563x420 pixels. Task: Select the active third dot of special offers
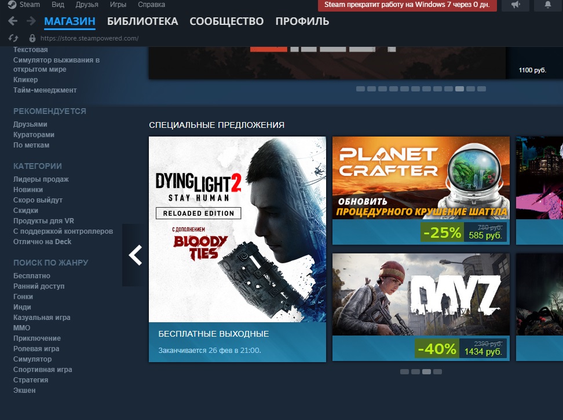pos(426,371)
